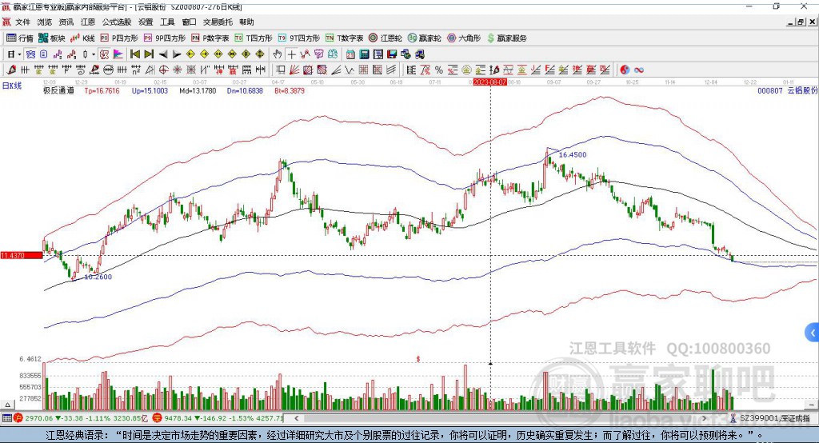Image resolution: width=819 pixels, height=443 pixels.
Task: Click the save floppy disk icon
Action: pyautogui.click(x=392, y=54)
